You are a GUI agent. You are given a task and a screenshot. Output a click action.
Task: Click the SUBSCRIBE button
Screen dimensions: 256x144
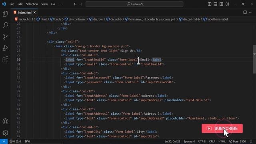pyautogui.click(x=222, y=128)
